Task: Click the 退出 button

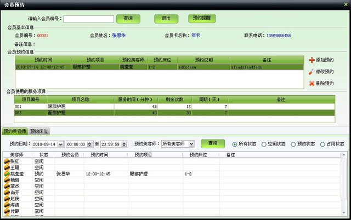Action: point(166,18)
